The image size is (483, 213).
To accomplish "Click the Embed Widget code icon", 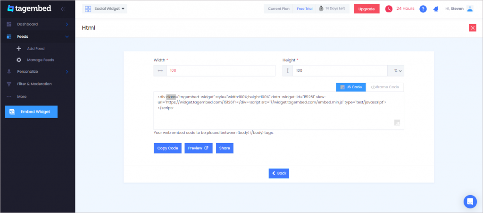I will pyautogui.click(x=12, y=111).
